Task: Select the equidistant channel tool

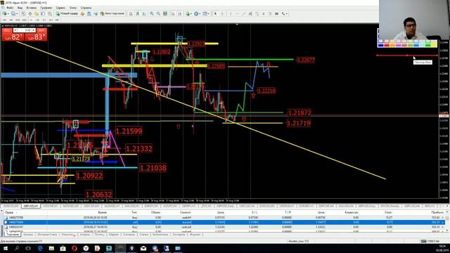Action: click(x=250, y=13)
